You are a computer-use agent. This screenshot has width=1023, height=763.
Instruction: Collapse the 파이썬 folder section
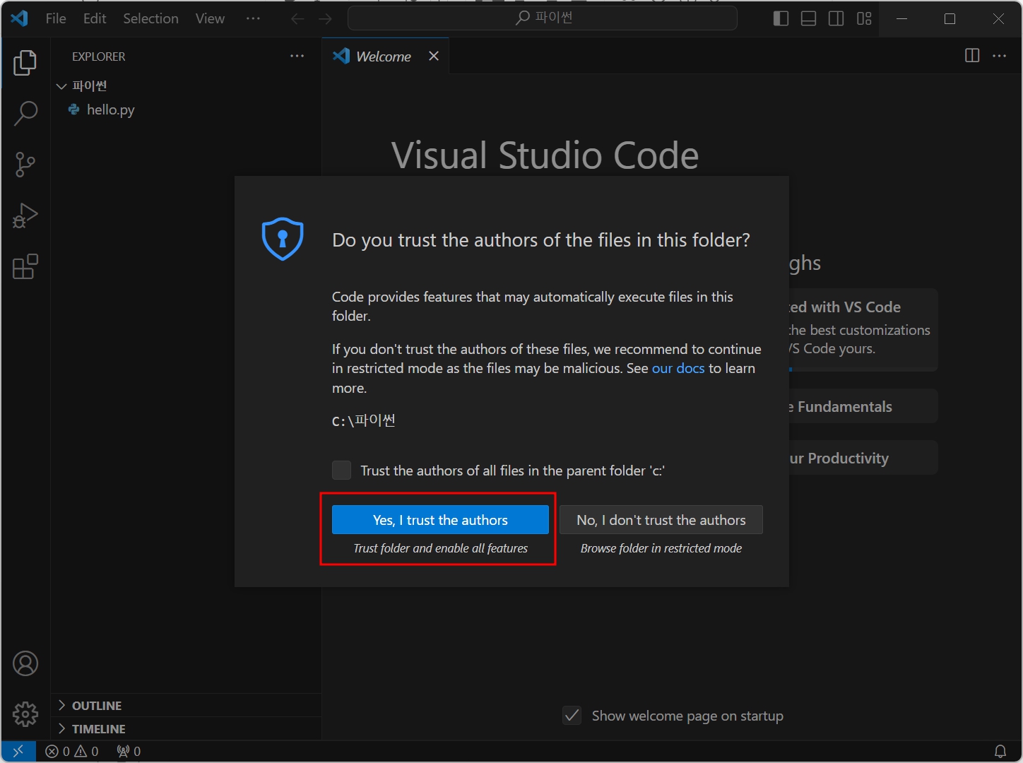[x=187, y=85]
